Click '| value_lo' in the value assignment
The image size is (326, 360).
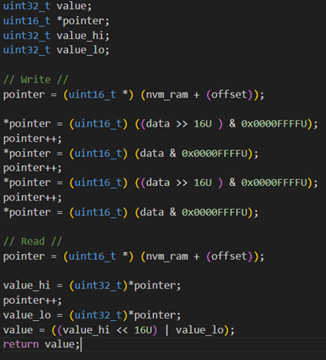coord(194,329)
